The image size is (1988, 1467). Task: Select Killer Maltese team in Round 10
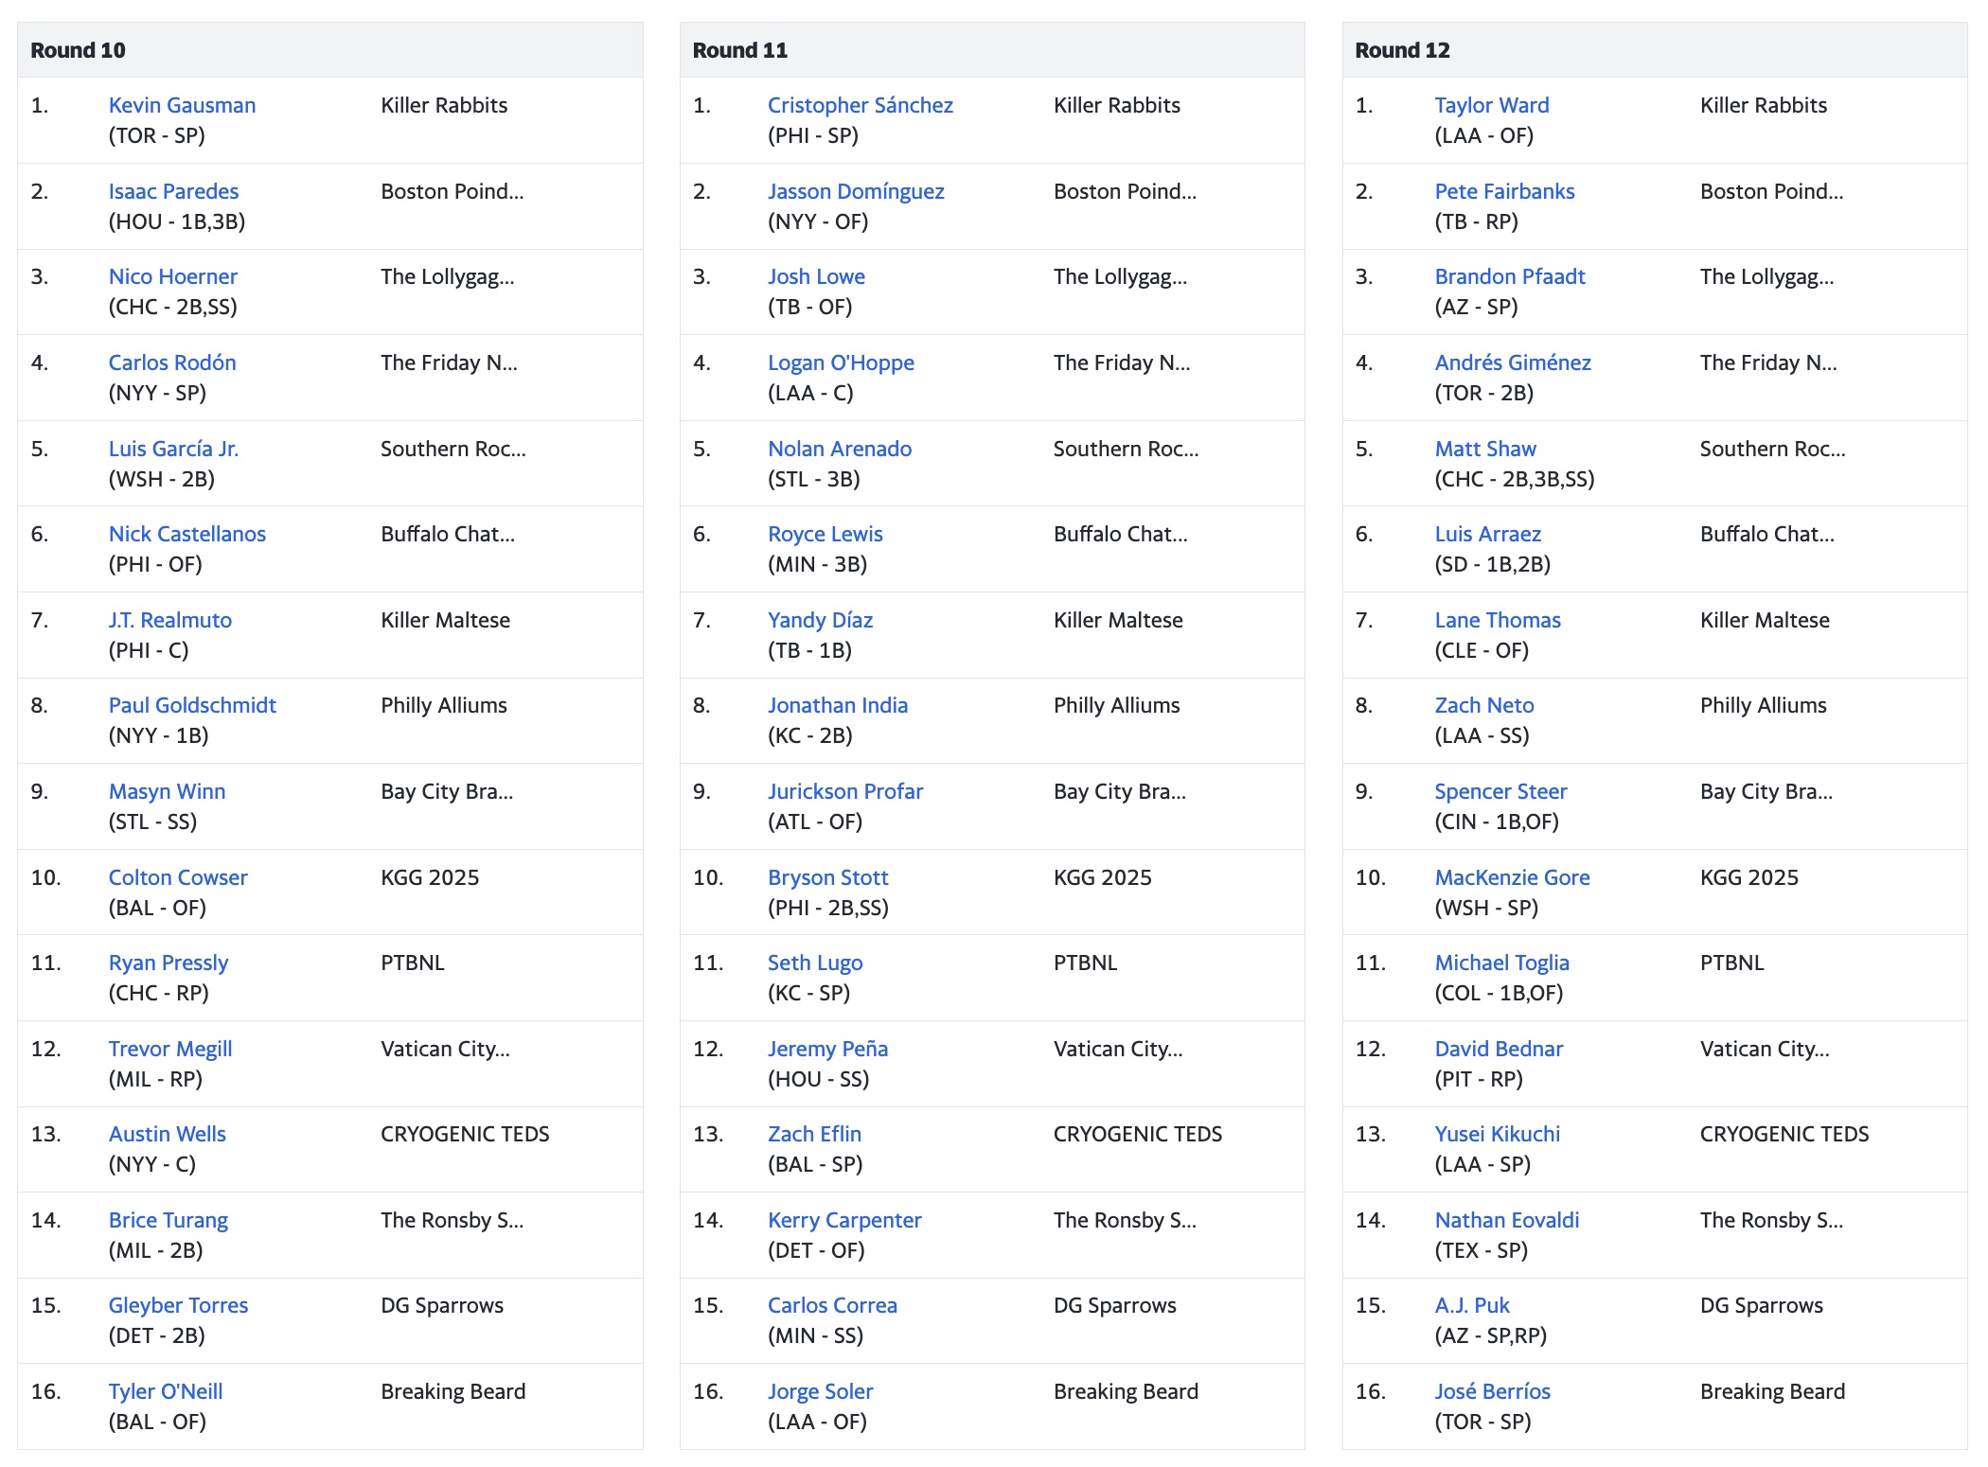[x=445, y=620]
